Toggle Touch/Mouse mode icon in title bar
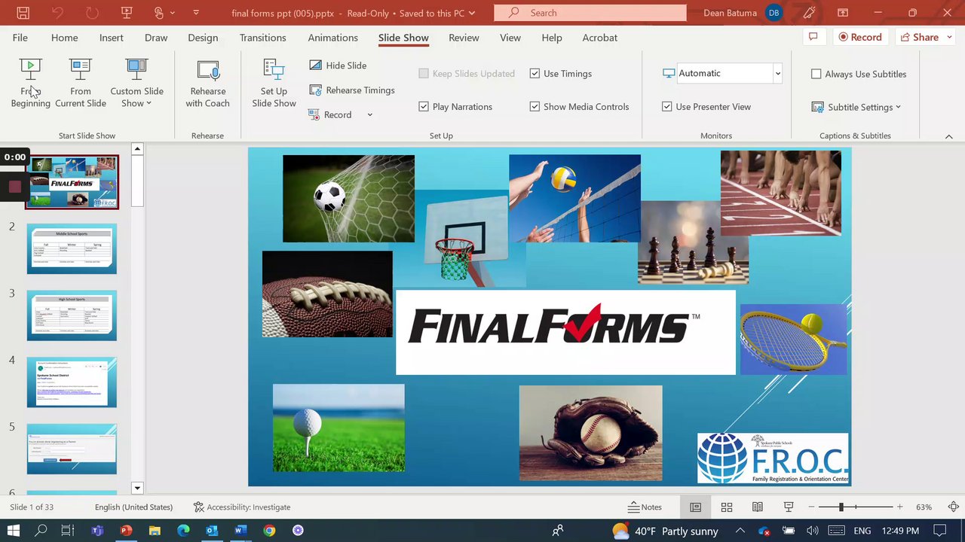 pos(158,13)
